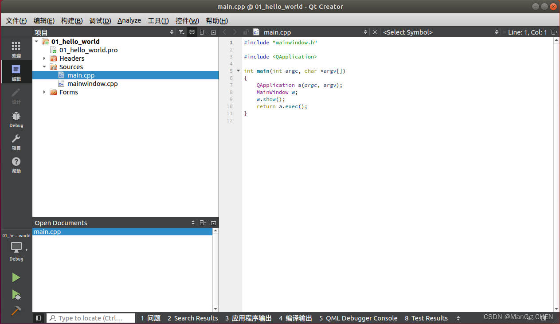560x324 pixels.
Task: Select mainwindow.cpp in project tree
Action: [93, 84]
